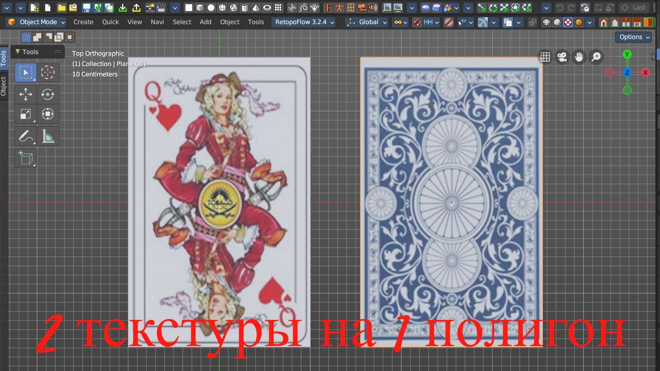This screenshot has height=371, width=660.
Task: Choose the Measure ruler tool
Action: click(48, 136)
